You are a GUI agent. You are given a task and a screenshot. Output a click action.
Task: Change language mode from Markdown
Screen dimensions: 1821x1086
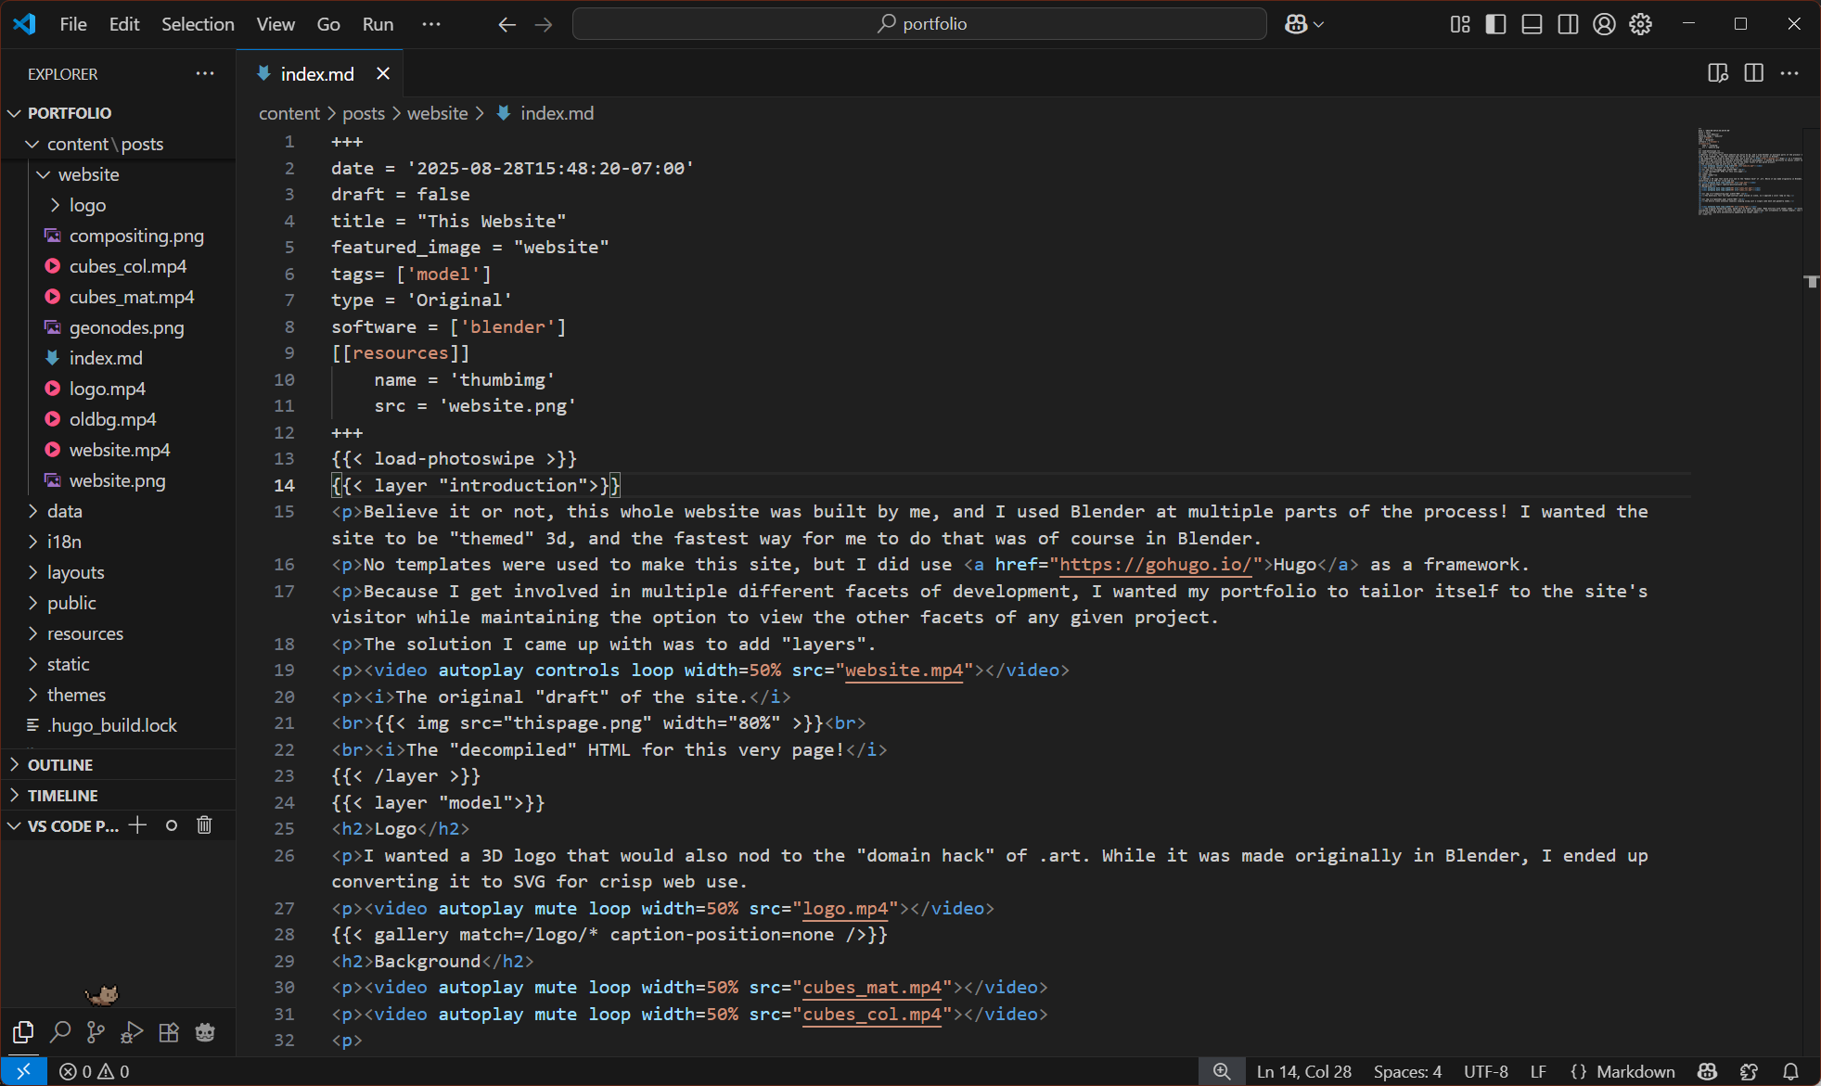pyautogui.click(x=1635, y=1071)
